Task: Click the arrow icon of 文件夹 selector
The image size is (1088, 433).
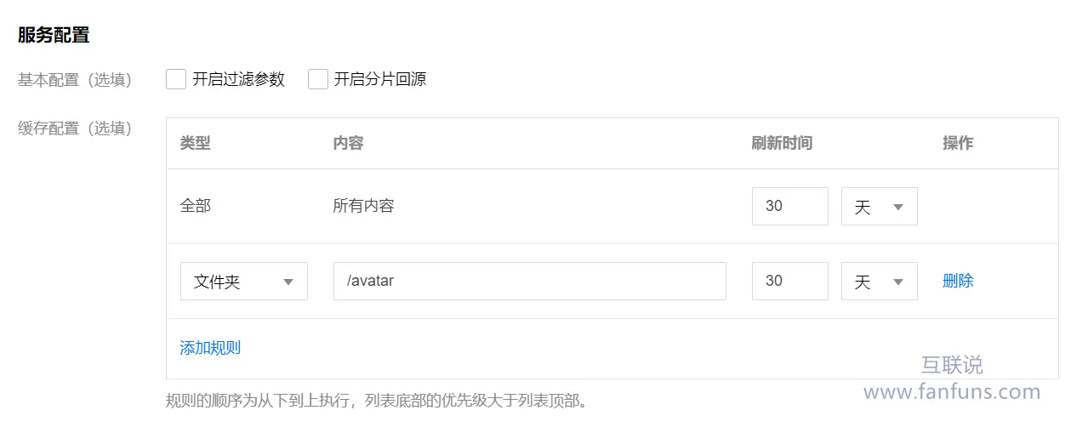Action: point(288,282)
